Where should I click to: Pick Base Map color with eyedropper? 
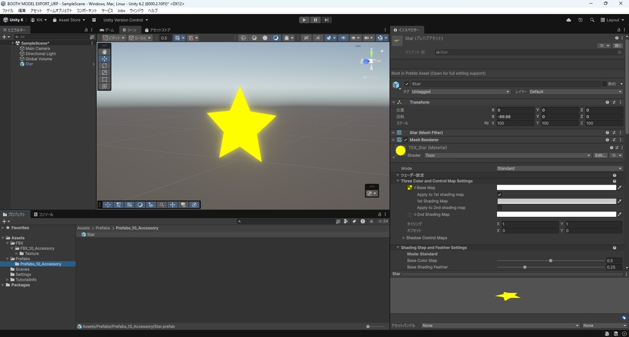pos(620,187)
